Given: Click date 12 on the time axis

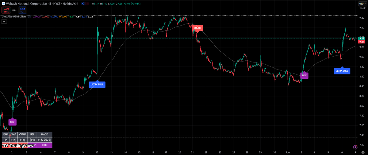Looking at the screenshot, I should click(97, 152).
